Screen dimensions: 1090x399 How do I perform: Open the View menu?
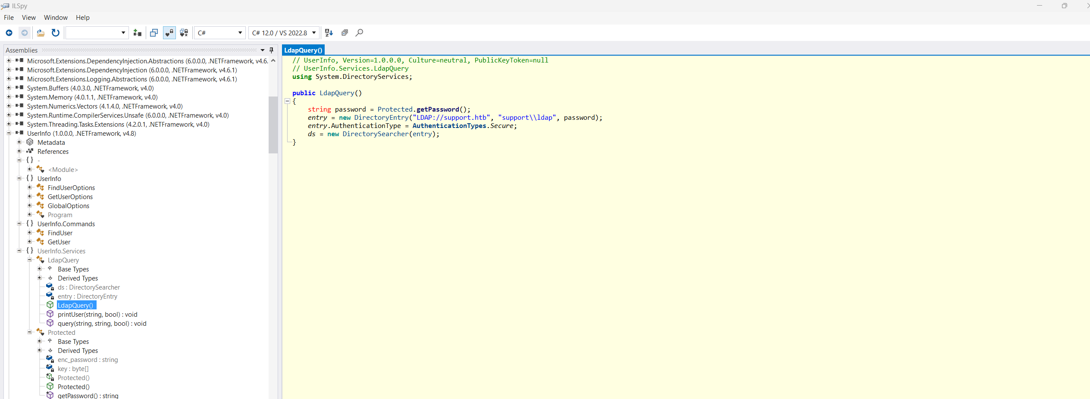(28, 18)
